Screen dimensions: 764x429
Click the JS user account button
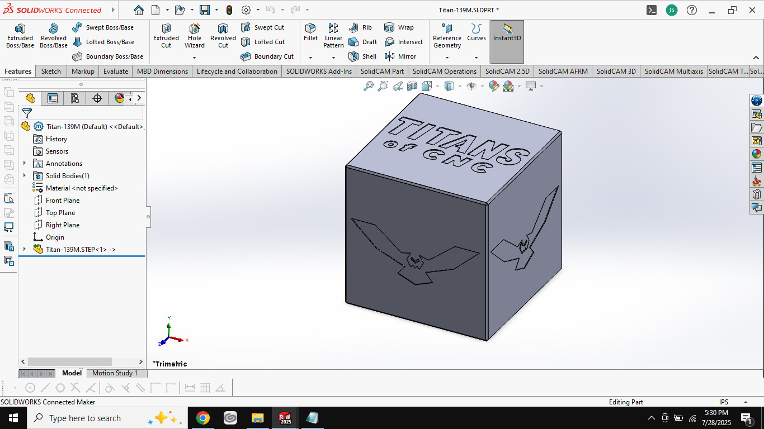[x=672, y=10]
